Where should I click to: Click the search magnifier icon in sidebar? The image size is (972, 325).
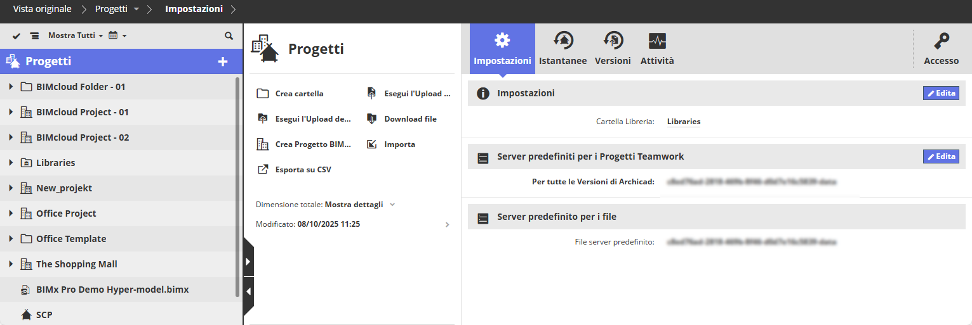[229, 36]
